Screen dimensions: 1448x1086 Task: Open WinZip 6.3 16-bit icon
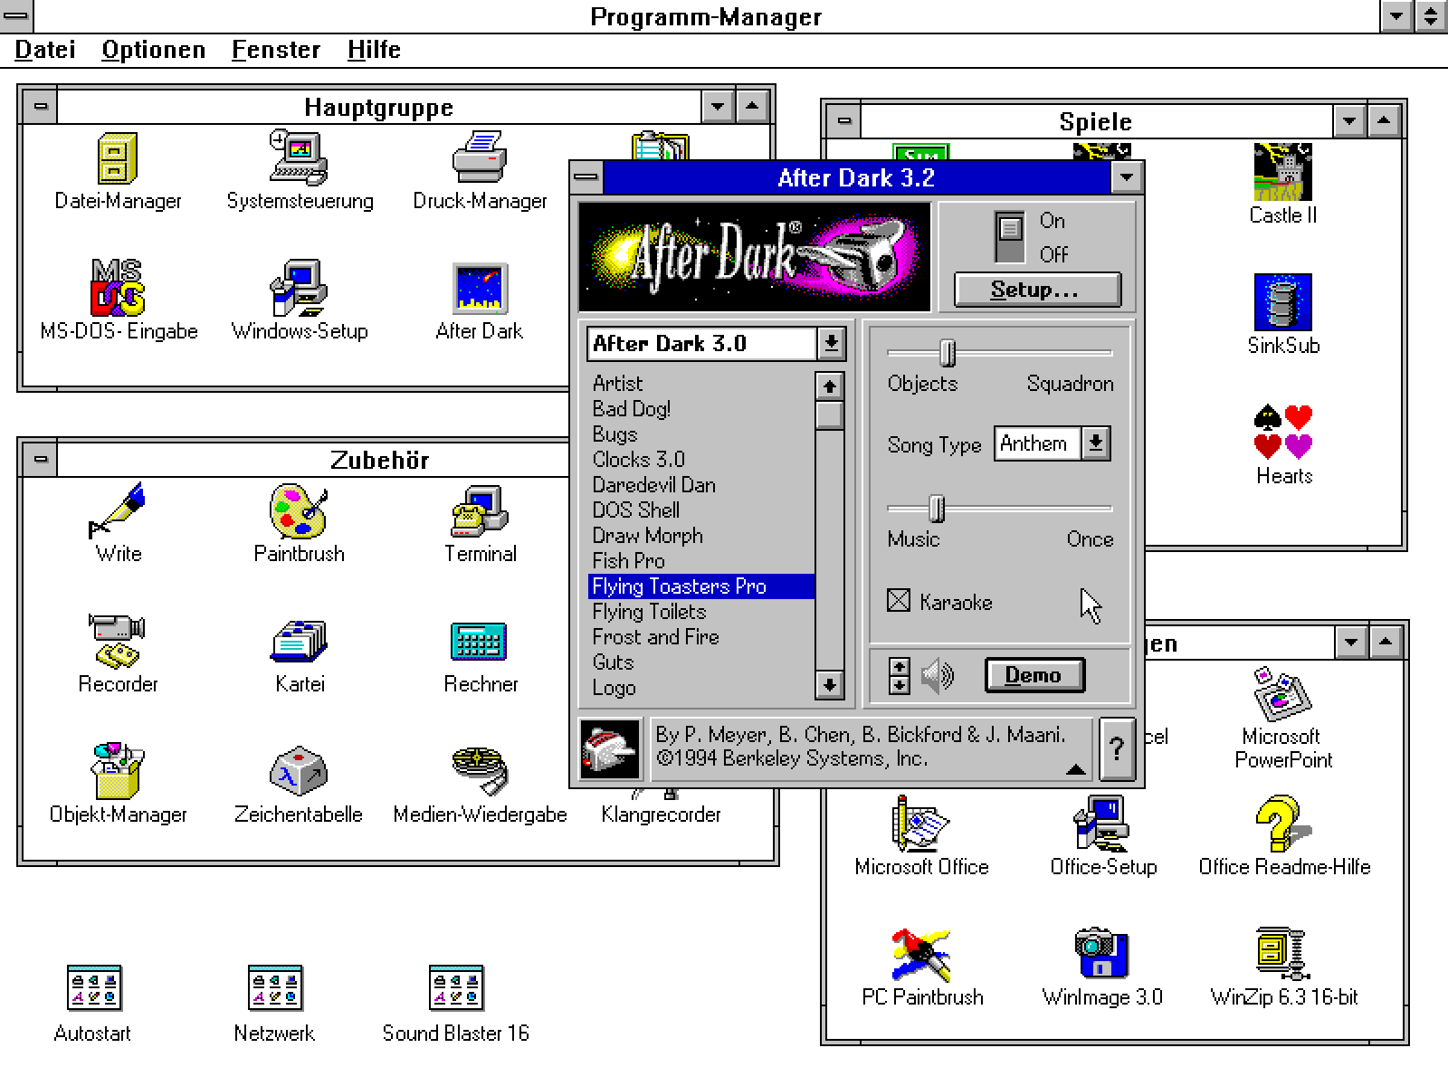tap(1283, 954)
